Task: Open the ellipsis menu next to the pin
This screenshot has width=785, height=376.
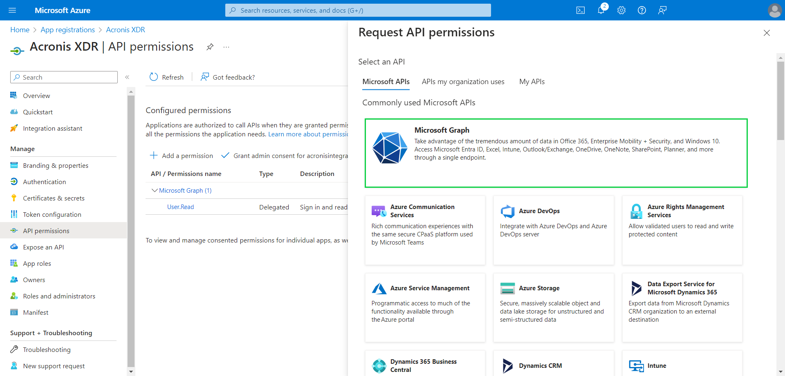Action: [x=226, y=47]
